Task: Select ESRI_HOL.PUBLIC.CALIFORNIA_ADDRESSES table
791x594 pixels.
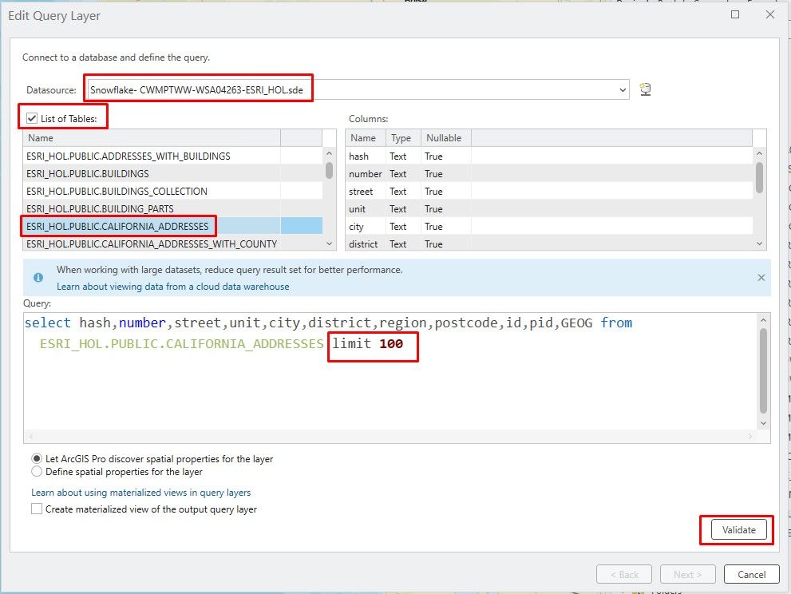Action: point(172,226)
